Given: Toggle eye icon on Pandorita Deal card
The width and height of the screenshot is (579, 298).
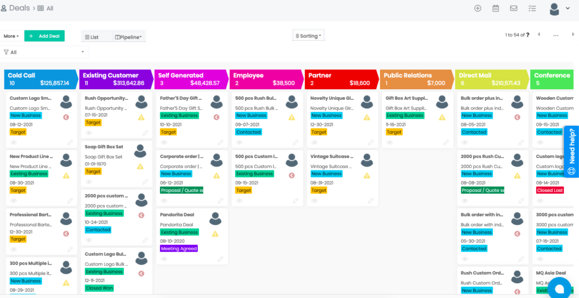Looking at the screenshot, I should click(x=165, y=259).
